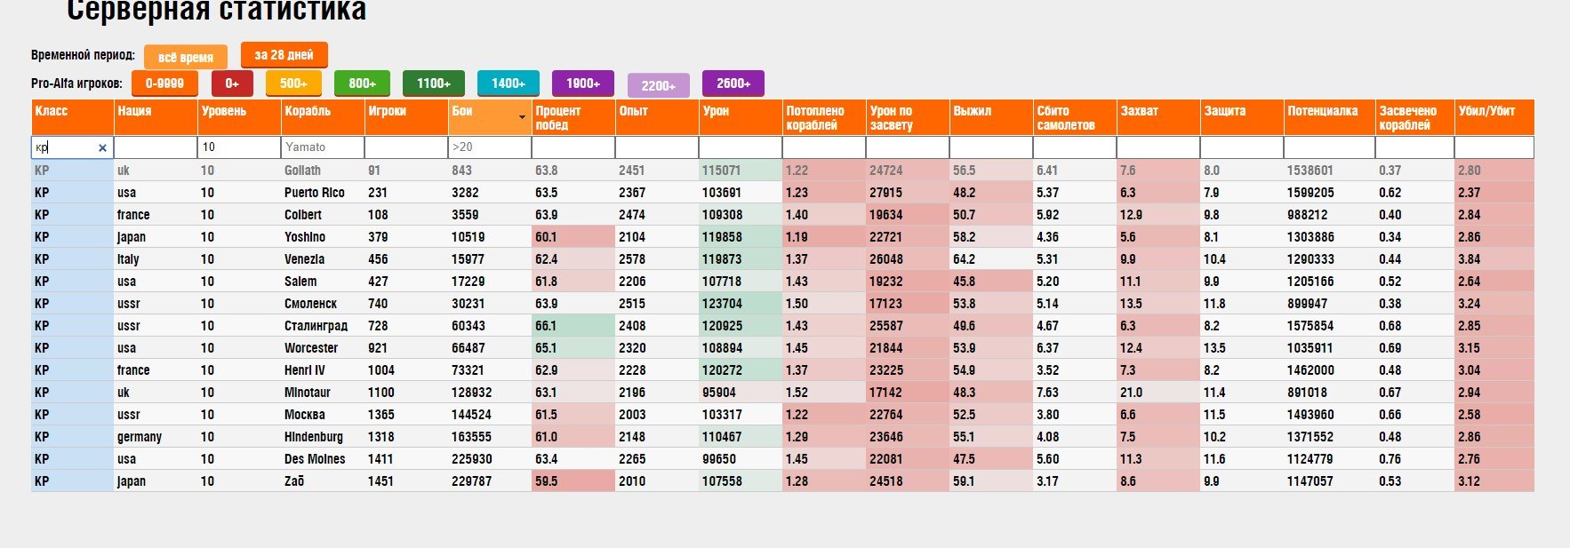Select the 'за 28 дней' time period
The width and height of the screenshot is (1570, 548).
click(284, 55)
